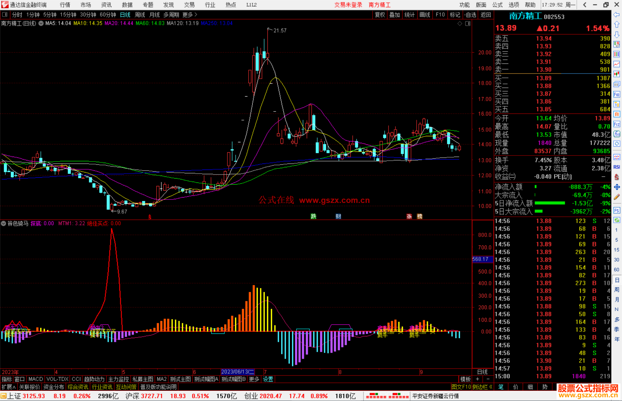
Task: Click the candlestick chart icon in right sidebar
Action: [617, 74]
